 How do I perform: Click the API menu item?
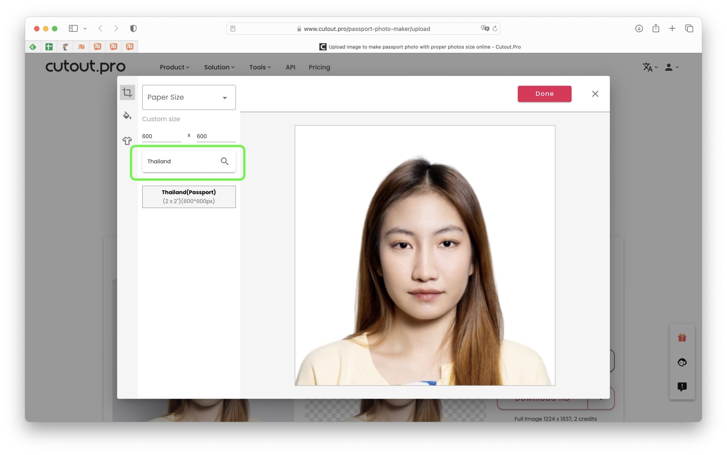click(290, 67)
